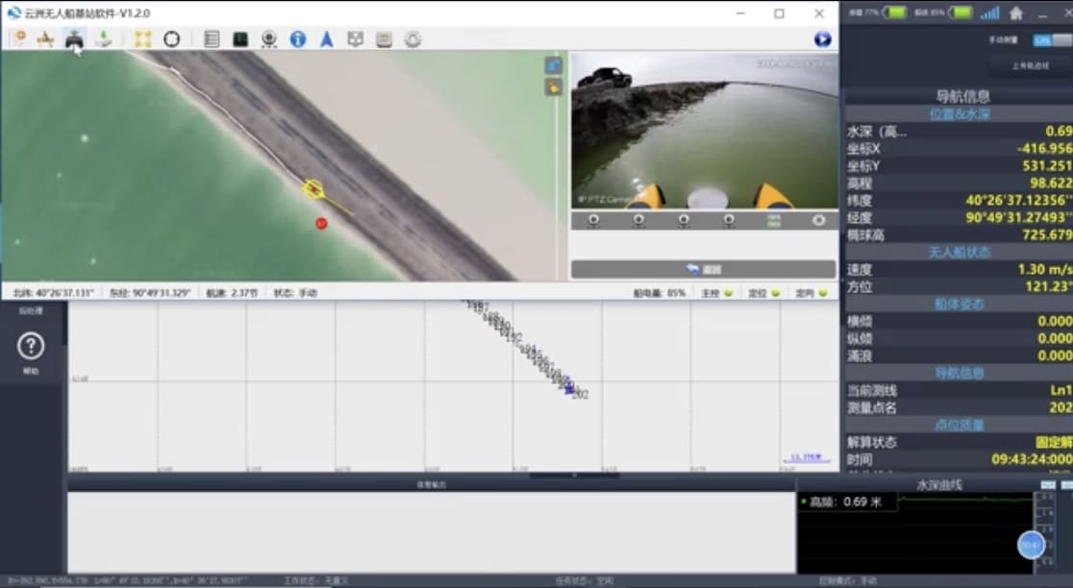Click the dark monitor screen toolbar icon
The width and height of the screenshot is (1073, 588).
pyautogui.click(x=240, y=39)
